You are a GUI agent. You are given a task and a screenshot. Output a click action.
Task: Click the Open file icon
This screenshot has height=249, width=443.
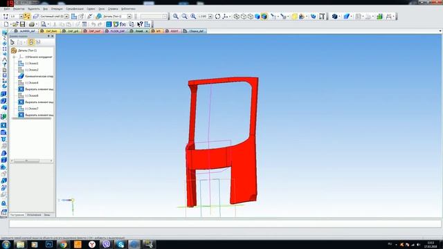(x=15, y=25)
